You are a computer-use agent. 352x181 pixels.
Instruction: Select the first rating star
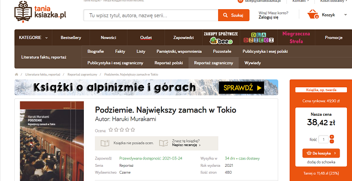point(110,130)
